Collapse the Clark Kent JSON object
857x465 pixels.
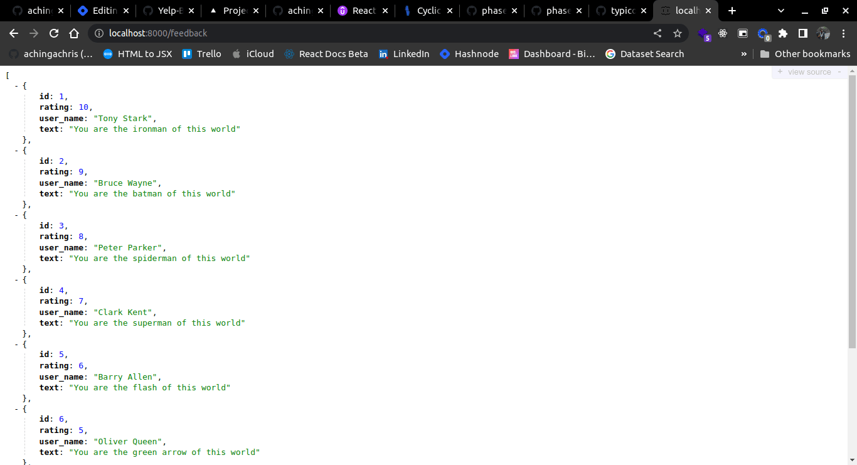click(x=17, y=280)
